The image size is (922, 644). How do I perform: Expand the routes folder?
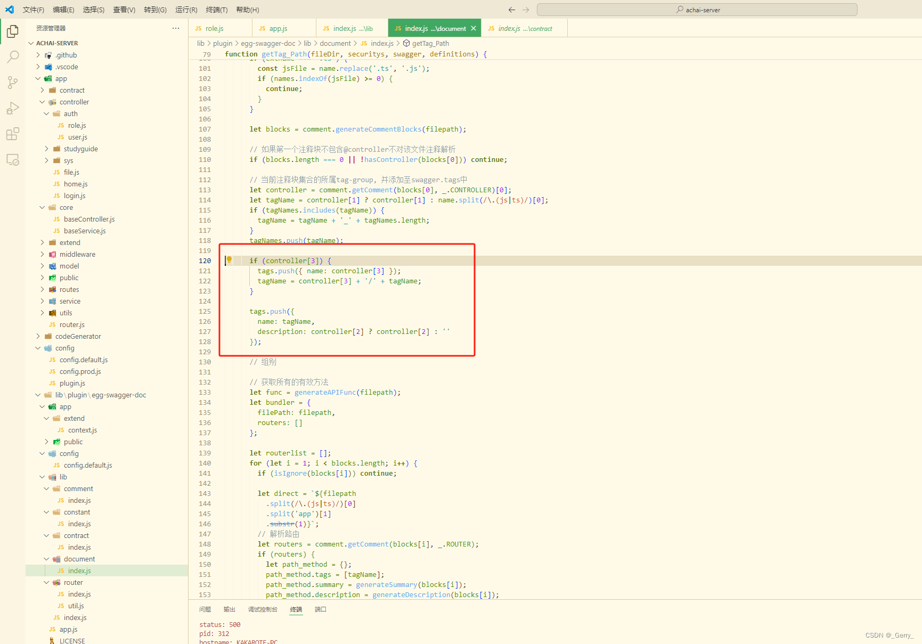pos(107,289)
